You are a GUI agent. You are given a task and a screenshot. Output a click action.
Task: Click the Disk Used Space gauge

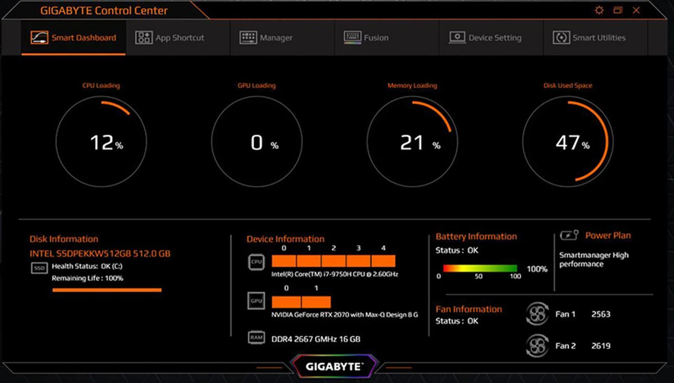point(568,142)
